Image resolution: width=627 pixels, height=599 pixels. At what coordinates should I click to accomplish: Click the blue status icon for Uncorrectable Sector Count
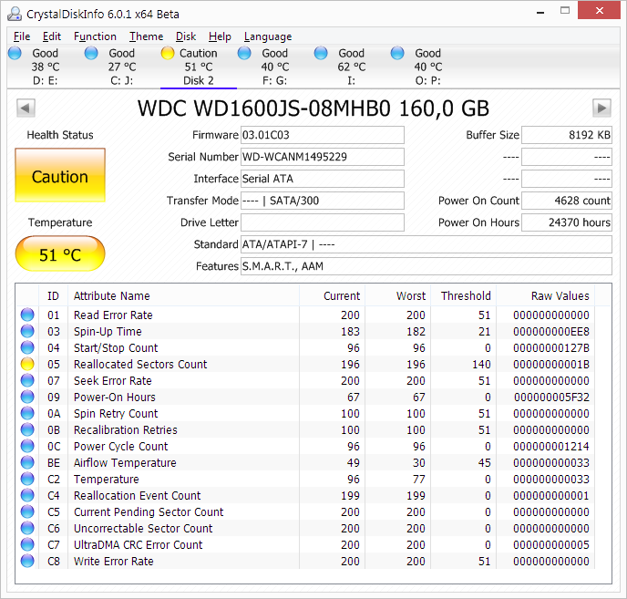click(x=27, y=528)
